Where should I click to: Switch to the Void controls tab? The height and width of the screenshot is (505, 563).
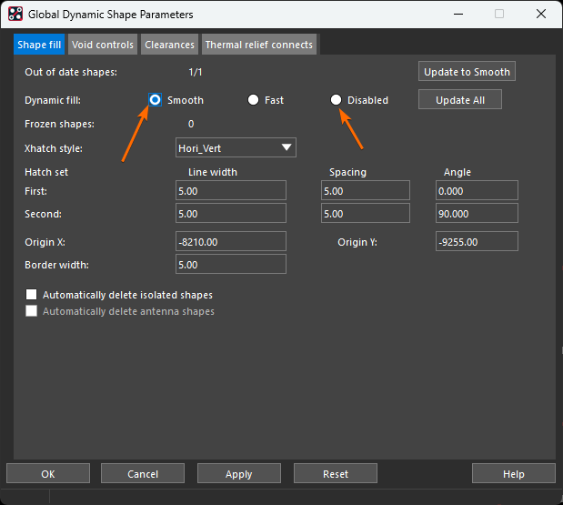102,45
